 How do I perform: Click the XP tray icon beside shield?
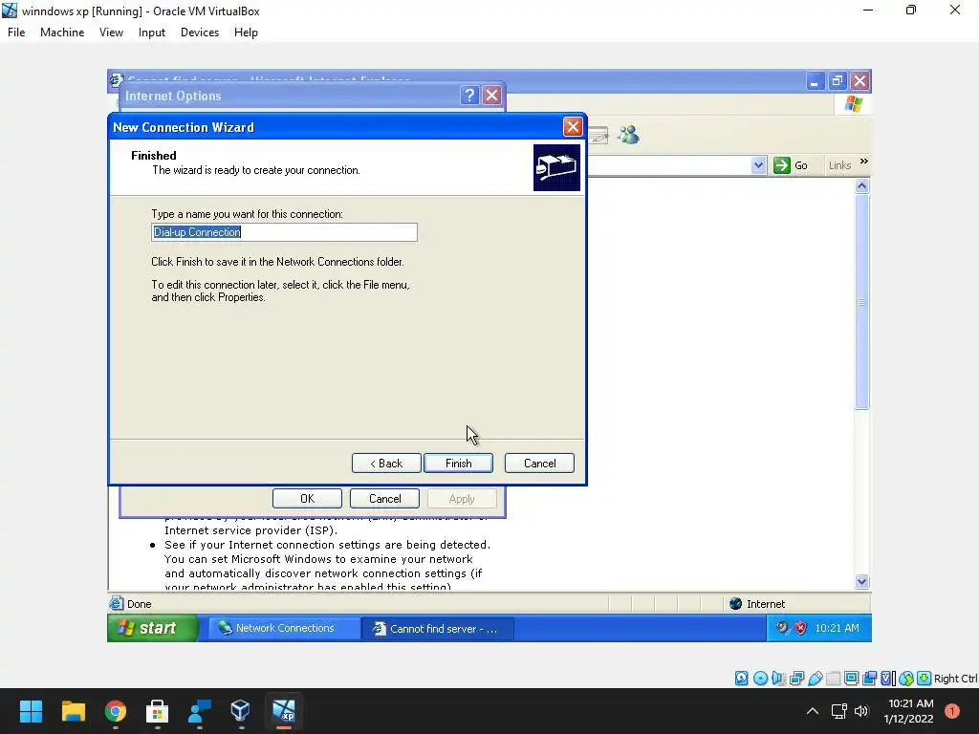point(782,628)
